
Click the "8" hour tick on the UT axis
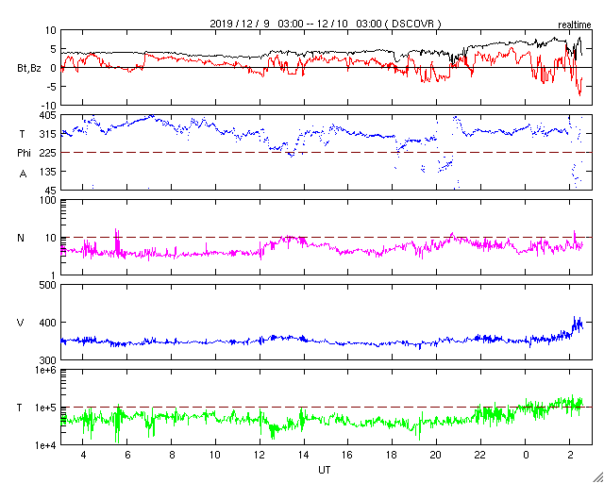172,456
